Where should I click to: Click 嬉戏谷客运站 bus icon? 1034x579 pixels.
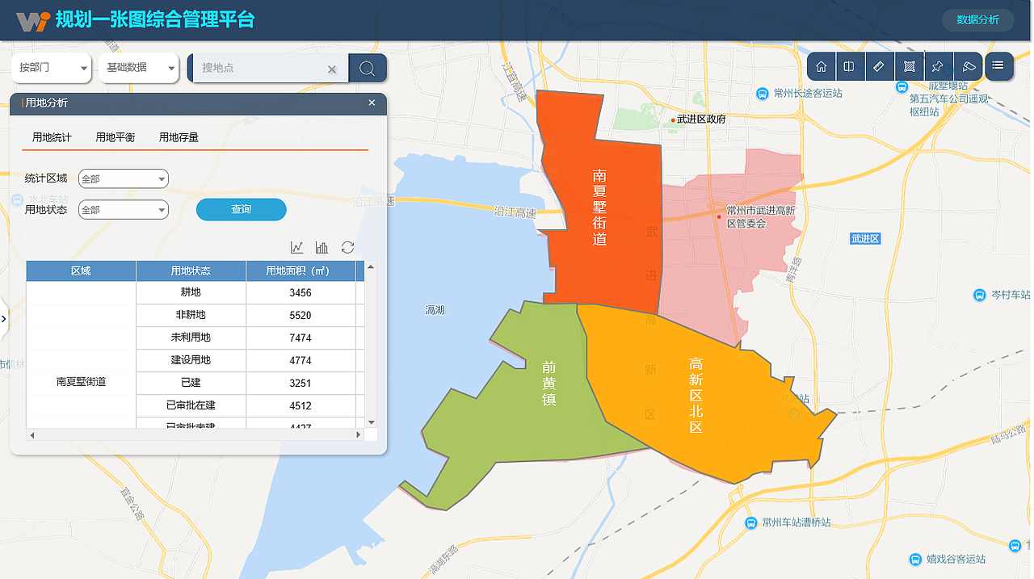915,559
